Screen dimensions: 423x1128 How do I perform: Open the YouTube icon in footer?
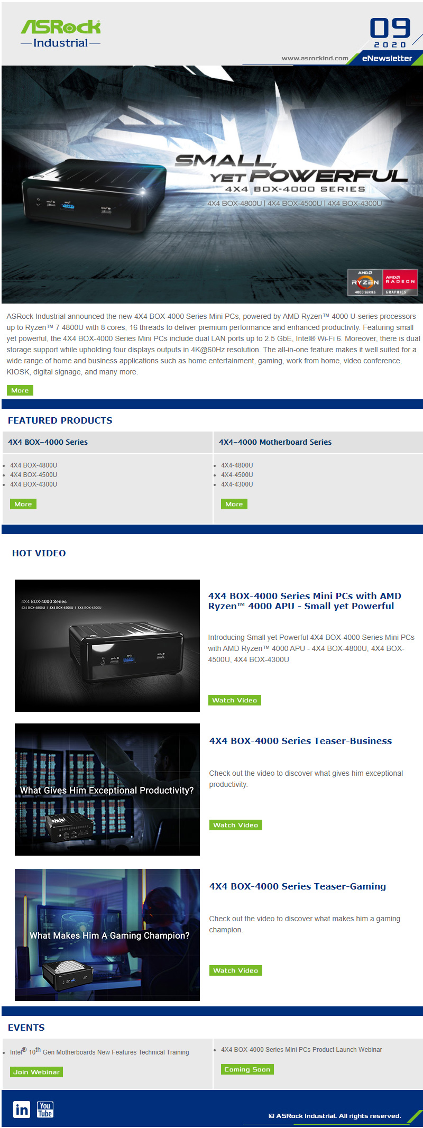tap(45, 1109)
